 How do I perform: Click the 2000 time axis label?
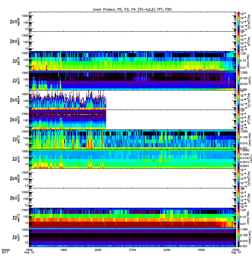98,250
